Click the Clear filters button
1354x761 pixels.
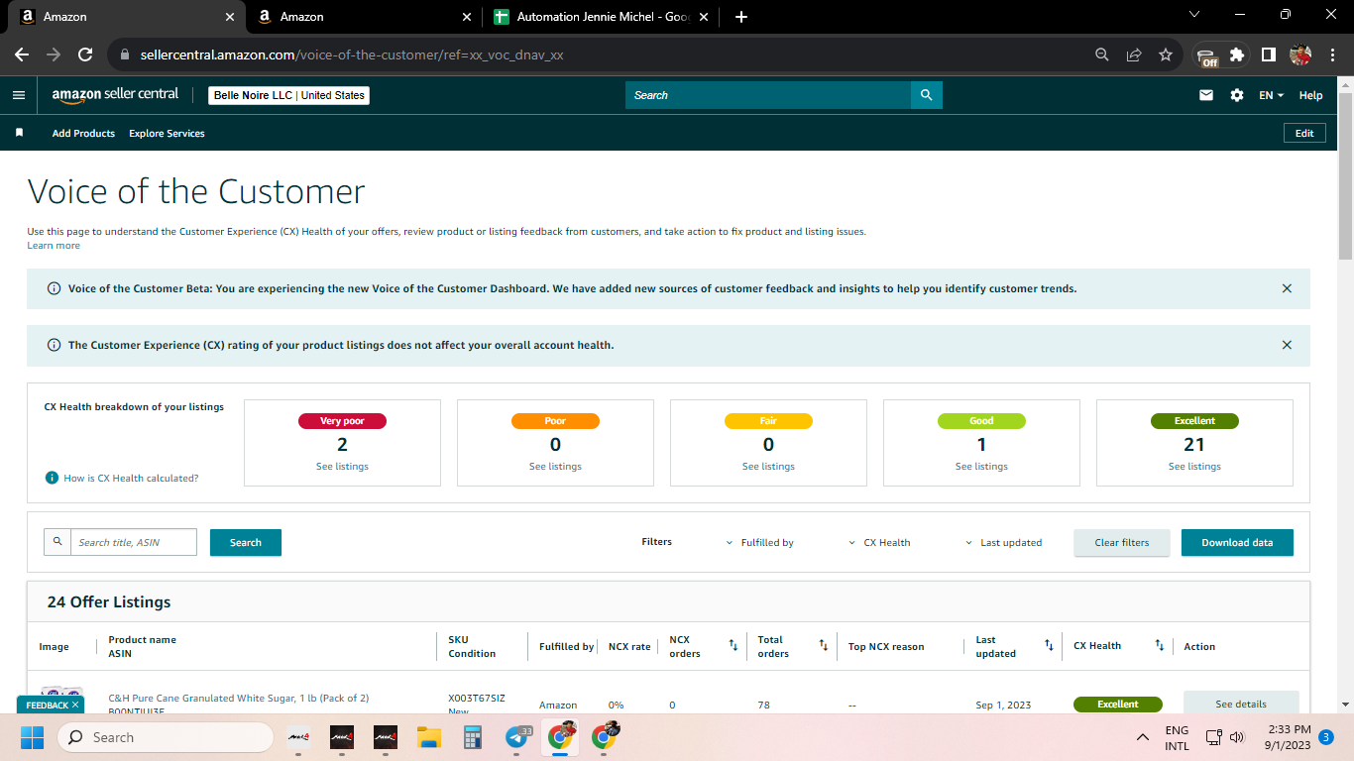click(x=1122, y=542)
